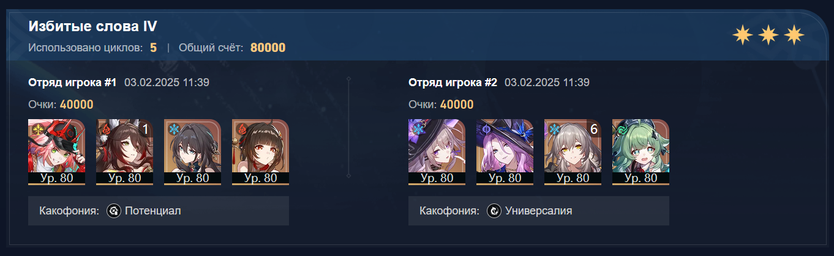834x256 pixels.
Task: Click the Универсалия cacophony icon
Action: [494, 211]
